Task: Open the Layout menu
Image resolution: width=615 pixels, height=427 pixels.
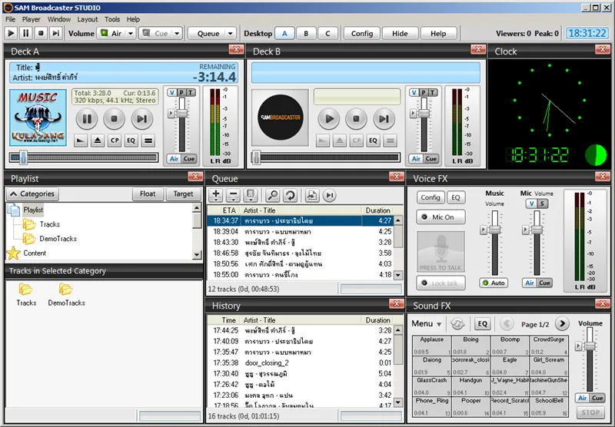Action: 88,19
